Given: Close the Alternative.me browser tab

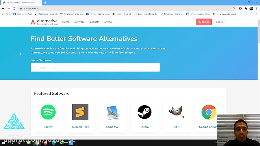Looking at the screenshot, I should (x=39, y=3).
